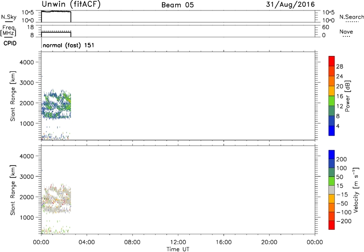Select the 'normal (fast) 151' text
364x252 pixels.
(69, 45)
